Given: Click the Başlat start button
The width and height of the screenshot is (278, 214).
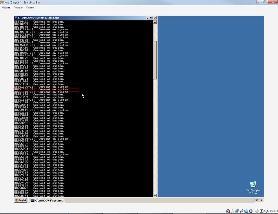Looking at the screenshot, I should [21, 200].
